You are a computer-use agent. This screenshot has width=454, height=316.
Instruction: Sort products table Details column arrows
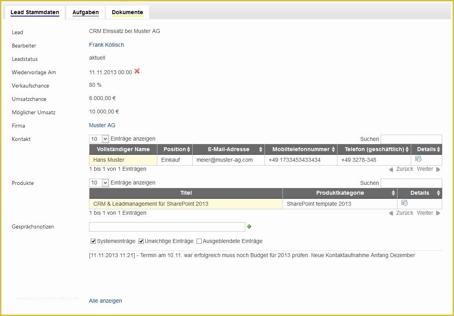click(x=438, y=193)
